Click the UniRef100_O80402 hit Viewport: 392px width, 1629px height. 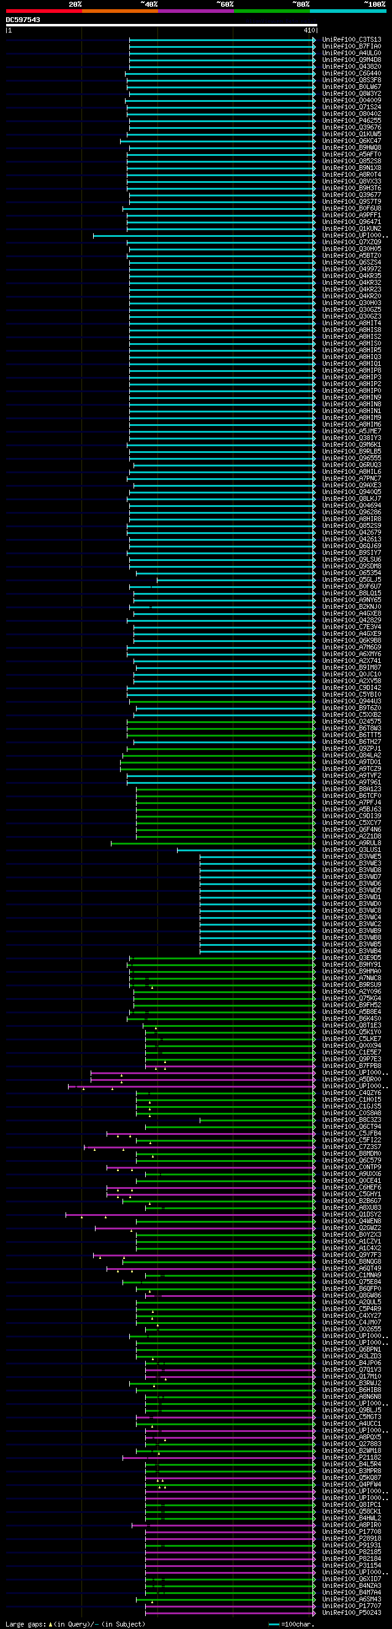tap(352, 114)
